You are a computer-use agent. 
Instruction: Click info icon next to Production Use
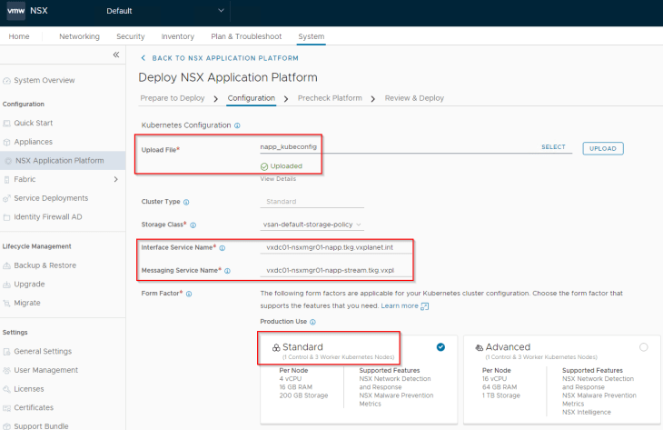coord(312,322)
